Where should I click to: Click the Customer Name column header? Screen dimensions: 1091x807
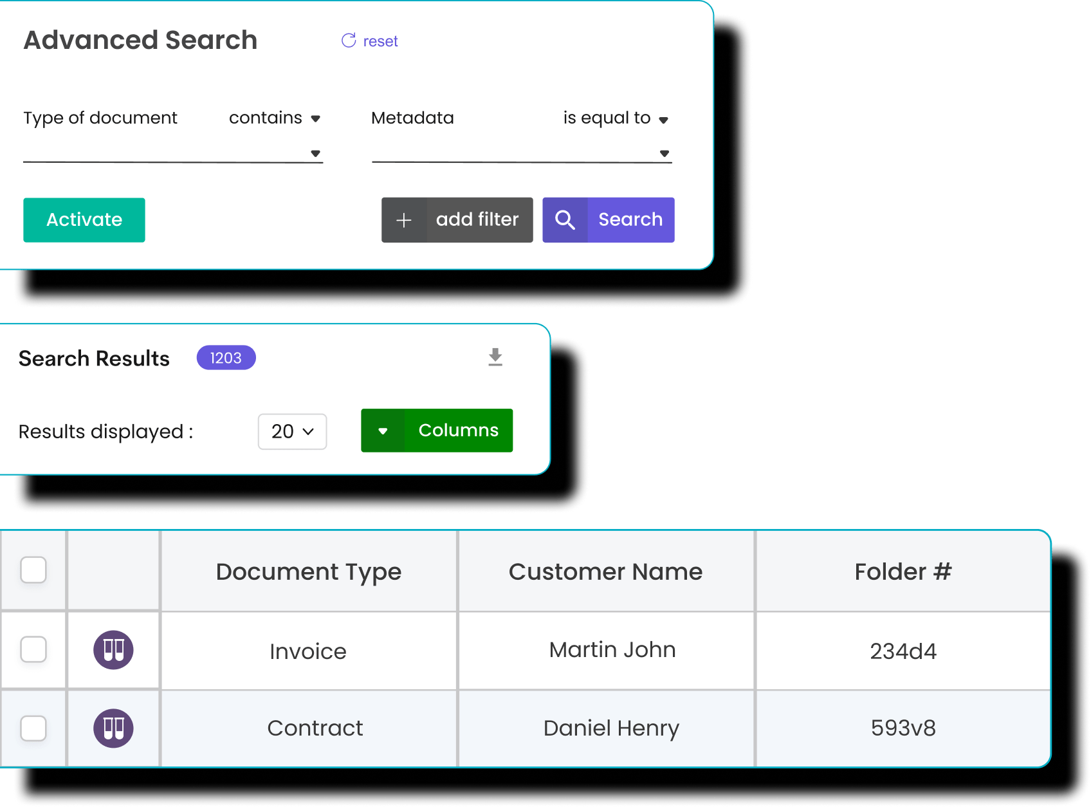pyautogui.click(x=605, y=571)
